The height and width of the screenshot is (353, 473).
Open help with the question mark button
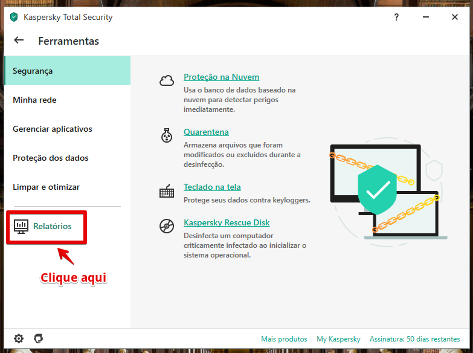click(396, 17)
